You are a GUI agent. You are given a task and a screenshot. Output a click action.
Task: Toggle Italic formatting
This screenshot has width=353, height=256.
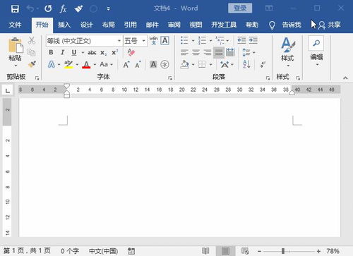[x=62, y=52]
